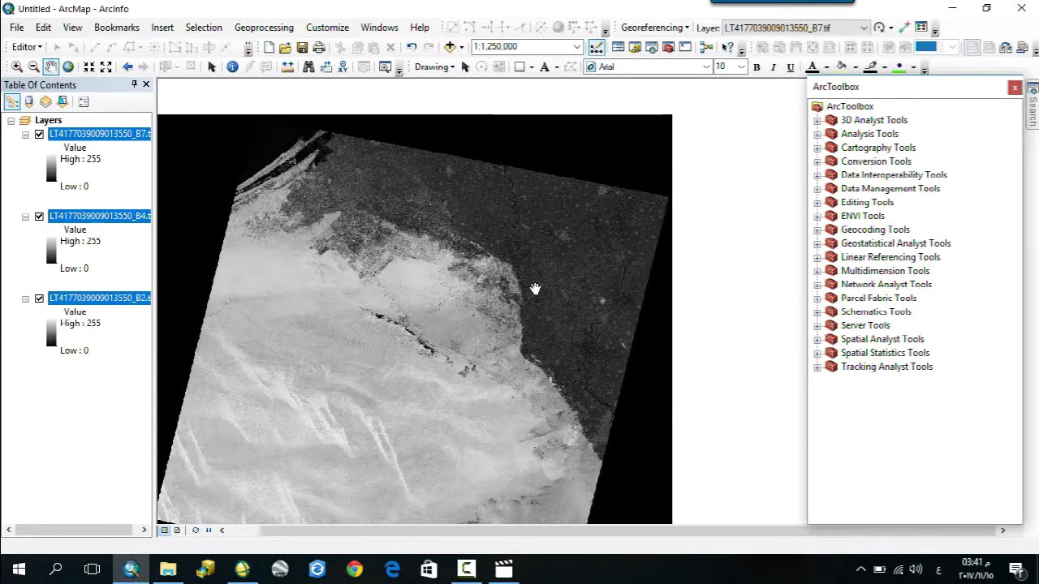Activate the Identify tool
Screen dimensions: 1039x584
(x=232, y=67)
